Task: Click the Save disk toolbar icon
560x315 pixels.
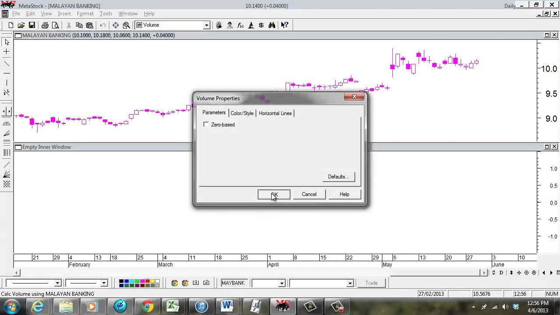Action: [32, 25]
